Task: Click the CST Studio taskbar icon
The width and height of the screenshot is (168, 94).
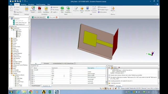Action: (57, 92)
